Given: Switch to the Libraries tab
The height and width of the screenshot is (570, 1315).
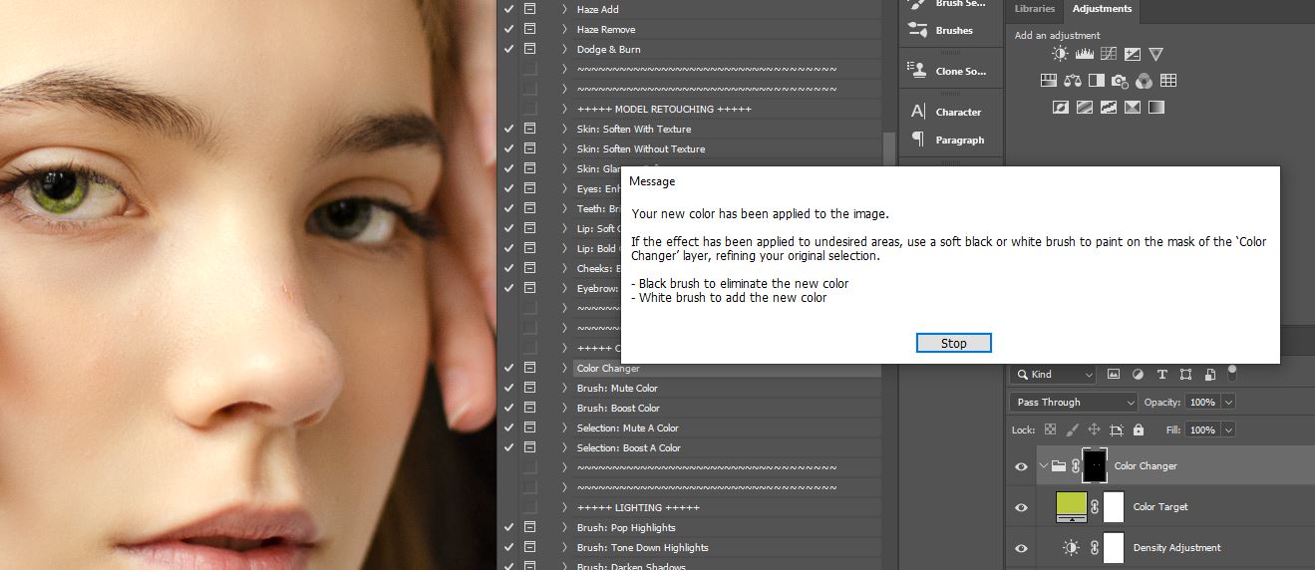Looking at the screenshot, I should point(1034,9).
